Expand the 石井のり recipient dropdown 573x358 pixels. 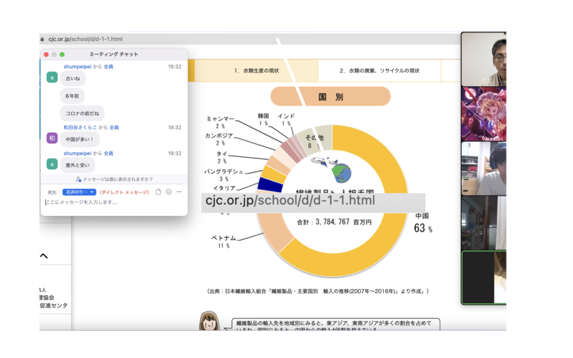79,192
